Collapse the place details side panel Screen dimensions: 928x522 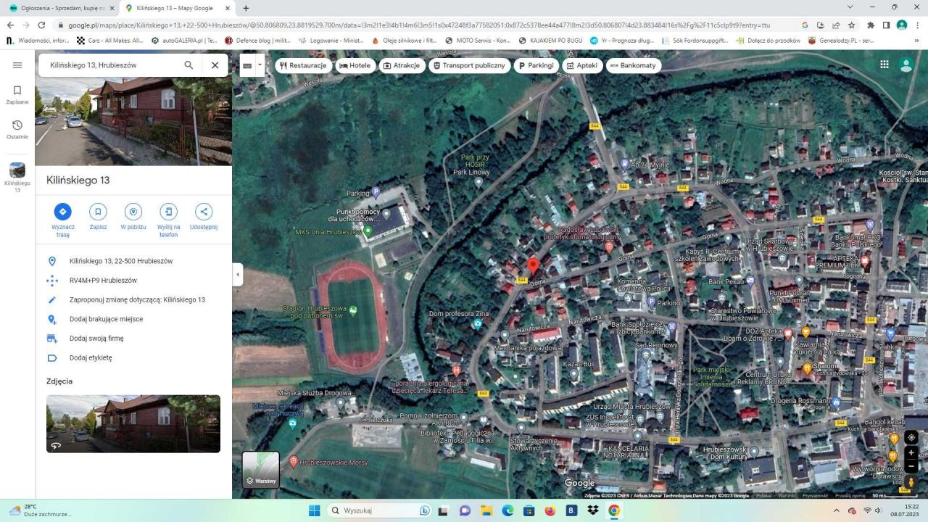pos(237,274)
